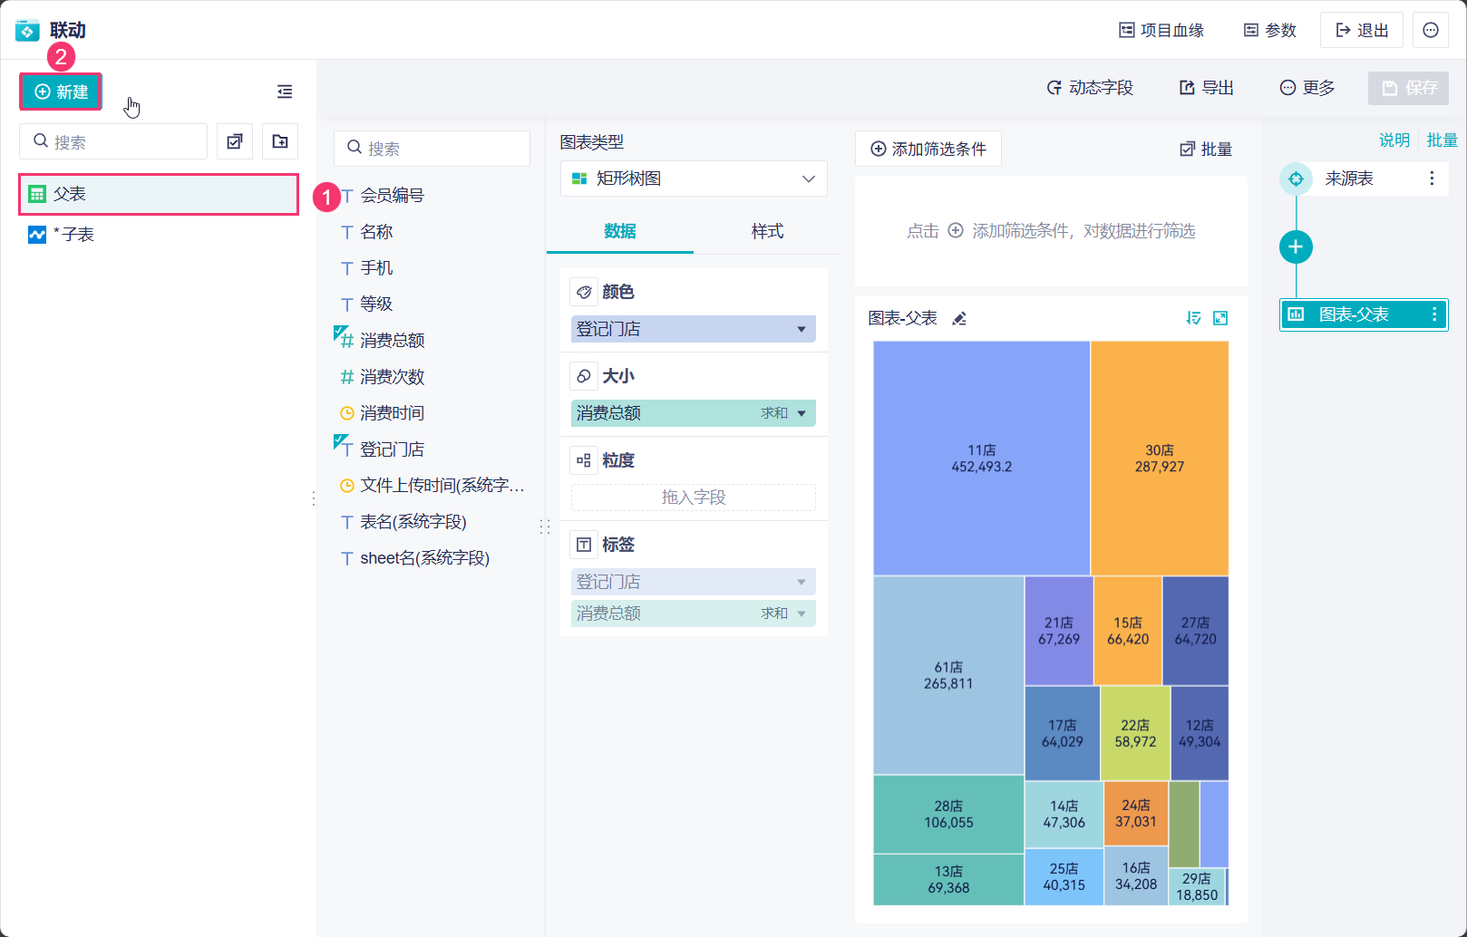Viewport: 1467px width, 937px height.
Task: Select the 登记门店 field in field list
Action: [392, 449]
